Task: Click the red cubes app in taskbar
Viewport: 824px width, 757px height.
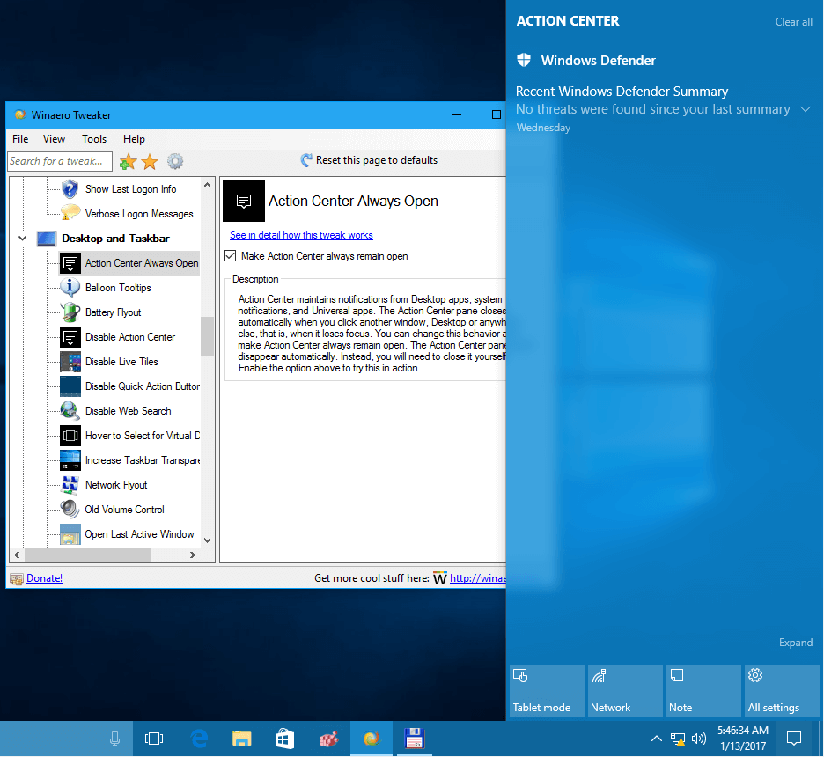Action: coord(329,739)
